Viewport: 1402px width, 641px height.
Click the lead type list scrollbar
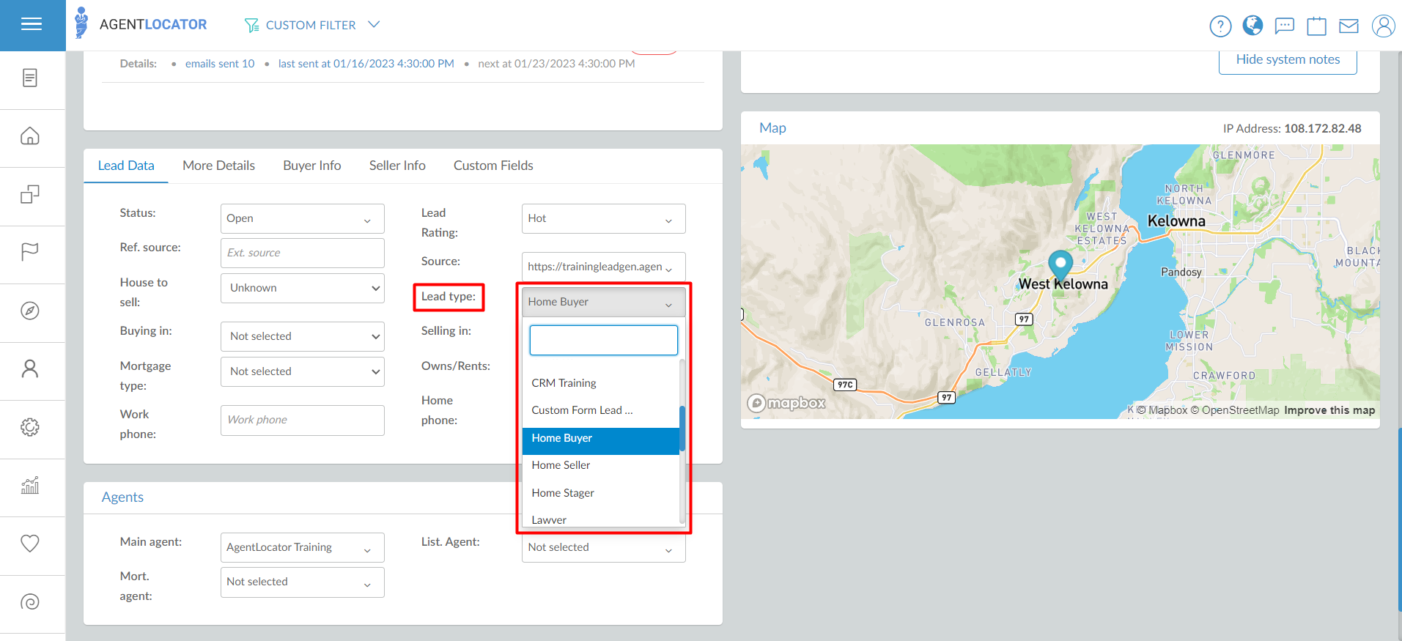pyautogui.click(x=682, y=429)
